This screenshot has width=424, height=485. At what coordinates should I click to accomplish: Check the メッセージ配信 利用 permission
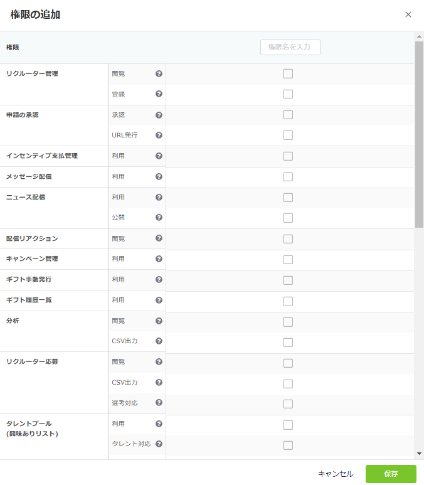click(x=288, y=177)
